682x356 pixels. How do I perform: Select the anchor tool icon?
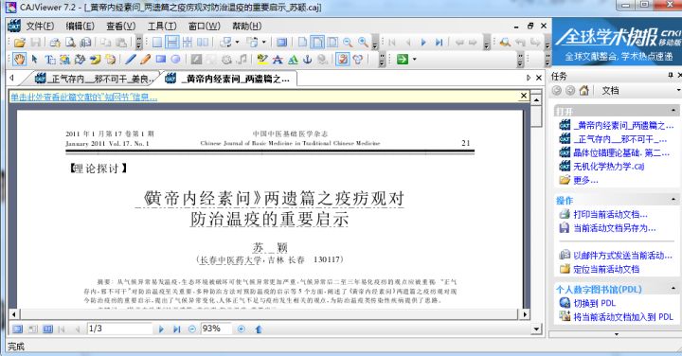point(308,59)
